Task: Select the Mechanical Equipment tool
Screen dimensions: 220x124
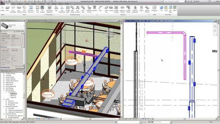Action: tap(49, 9)
